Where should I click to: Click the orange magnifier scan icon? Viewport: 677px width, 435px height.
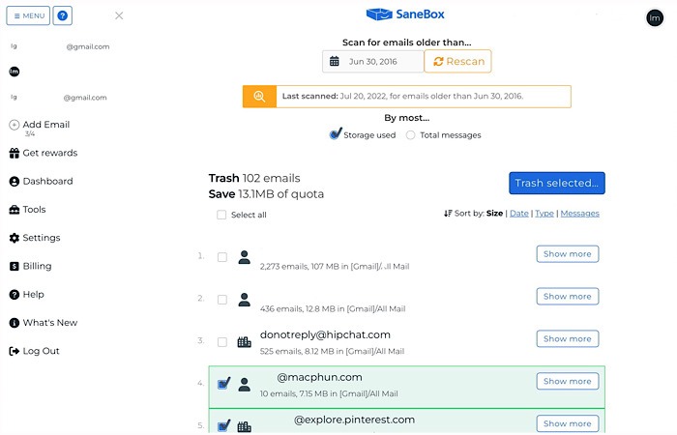point(259,97)
